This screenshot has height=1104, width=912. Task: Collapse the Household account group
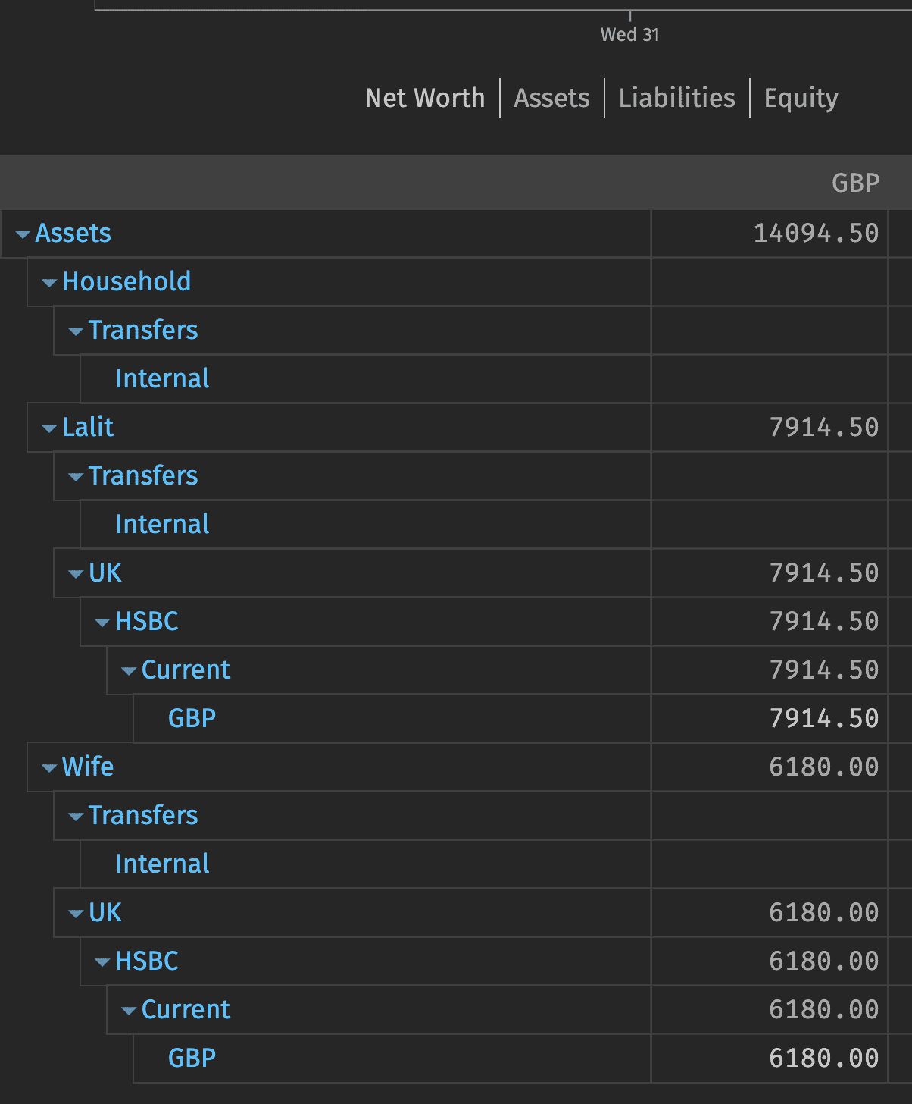pos(48,282)
